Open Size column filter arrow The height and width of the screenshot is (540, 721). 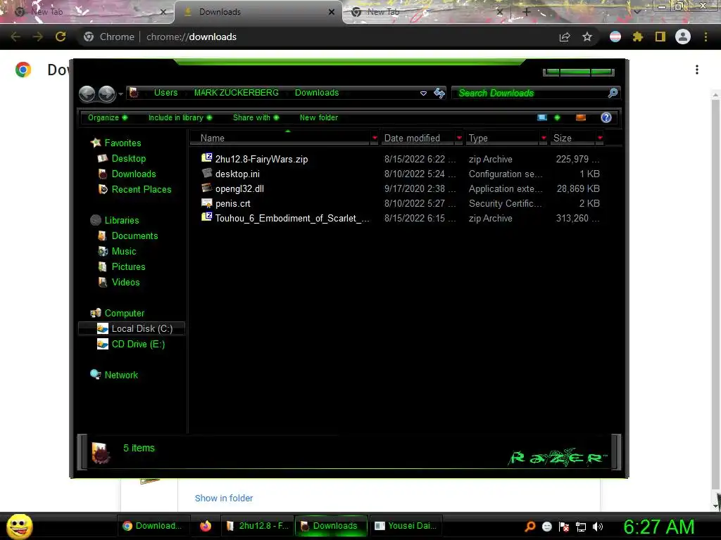click(600, 138)
